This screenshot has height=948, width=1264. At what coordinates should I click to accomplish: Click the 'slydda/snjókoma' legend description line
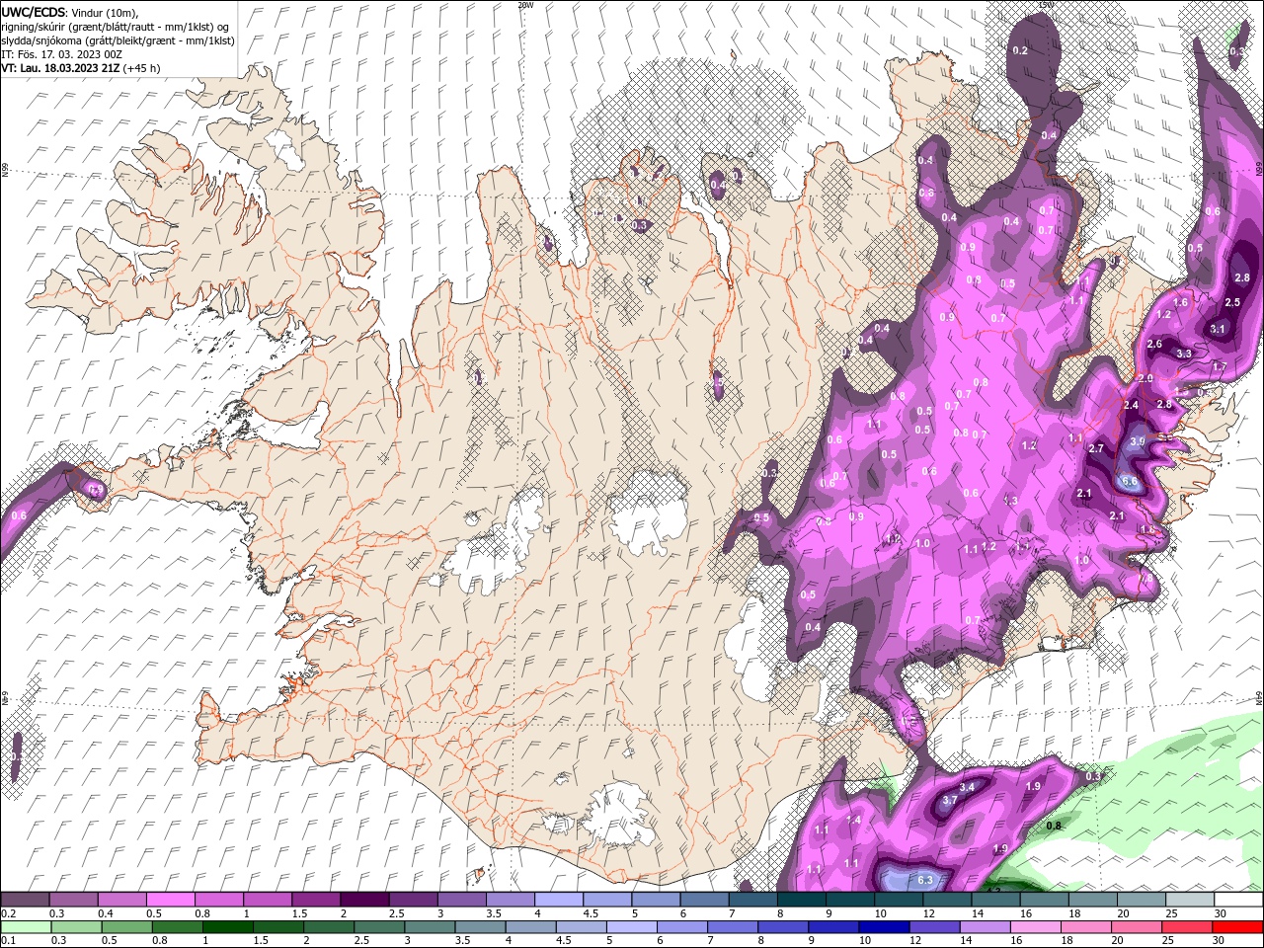(x=118, y=40)
